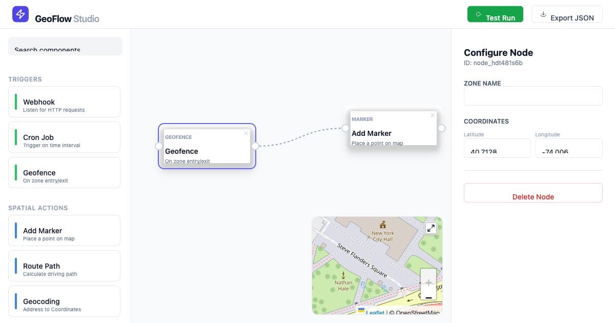Remove the Add Marker canvas node
Image resolution: width=615 pixels, height=323 pixels.
point(433,115)
